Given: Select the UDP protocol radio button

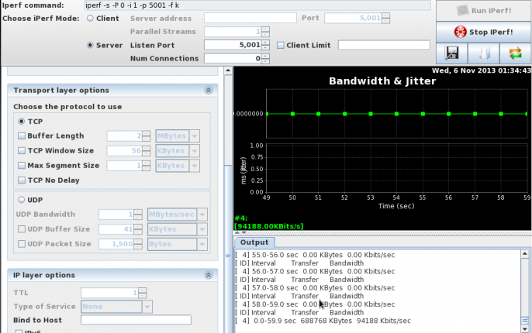Looking at the screenshot, I should [x=22, y=199].
